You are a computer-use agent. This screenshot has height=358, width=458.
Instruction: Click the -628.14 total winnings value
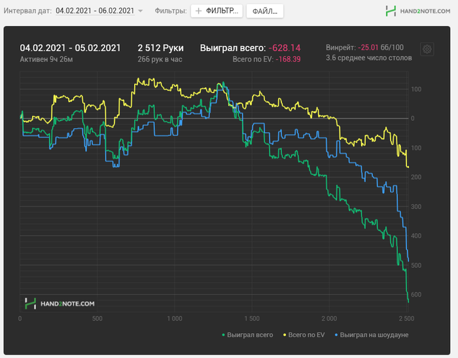[285, 48]
